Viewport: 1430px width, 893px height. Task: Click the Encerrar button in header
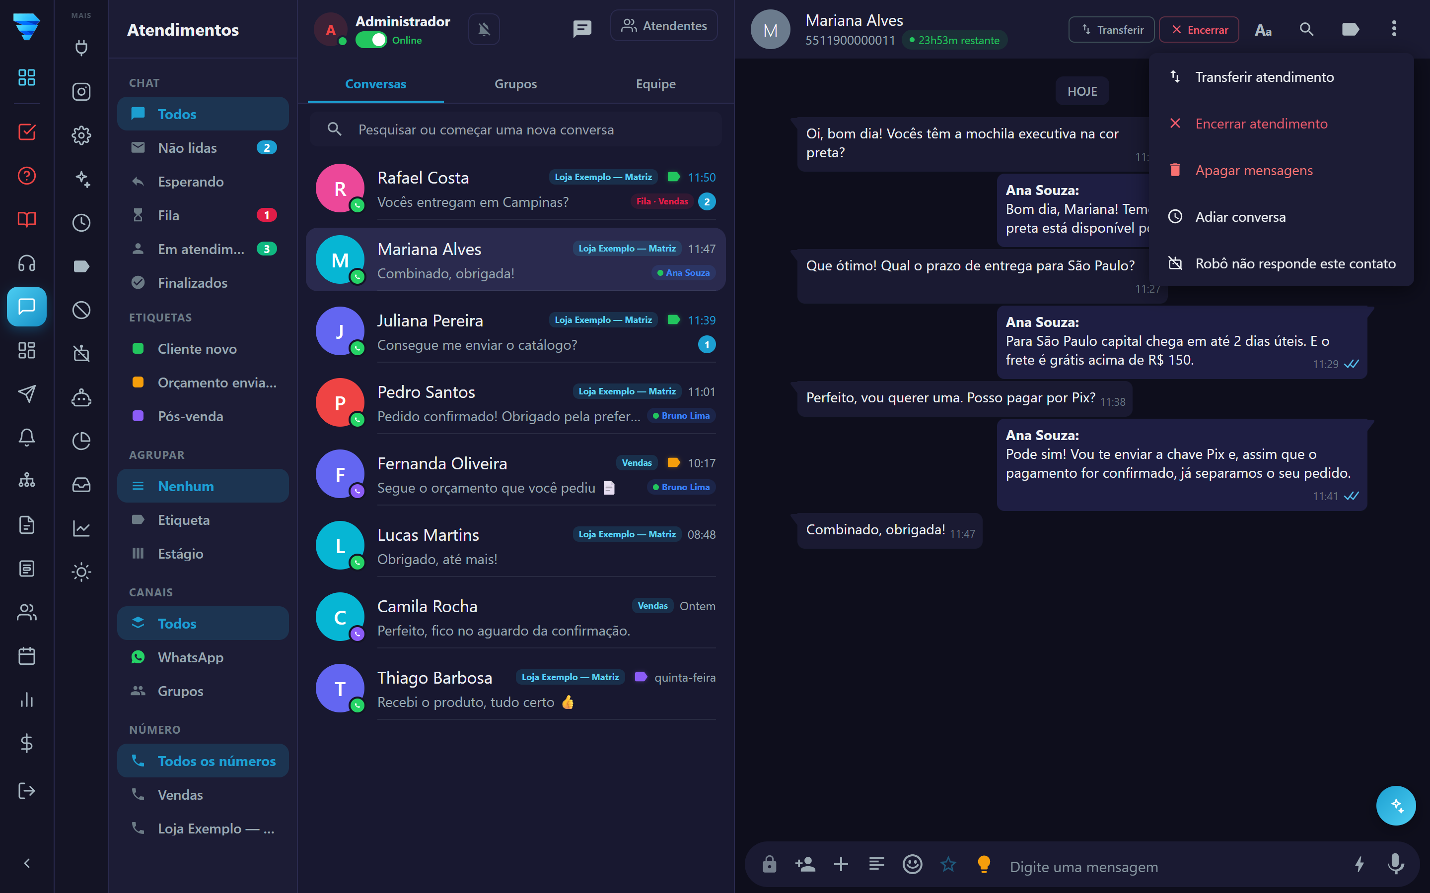pyautogui.click(x=1199, y=30)
